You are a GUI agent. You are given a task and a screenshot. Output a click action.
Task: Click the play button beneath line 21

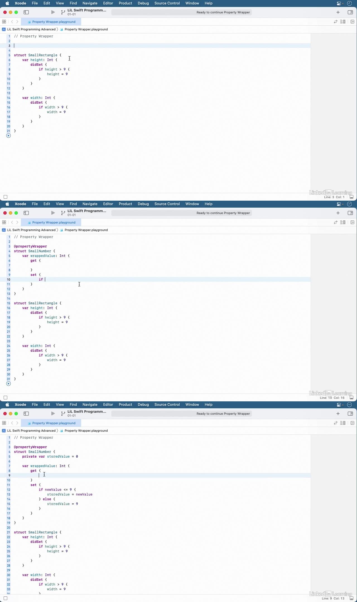tap(8, 136)
